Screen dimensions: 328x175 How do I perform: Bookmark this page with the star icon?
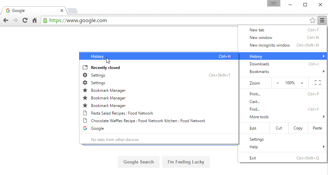(312, 20)
